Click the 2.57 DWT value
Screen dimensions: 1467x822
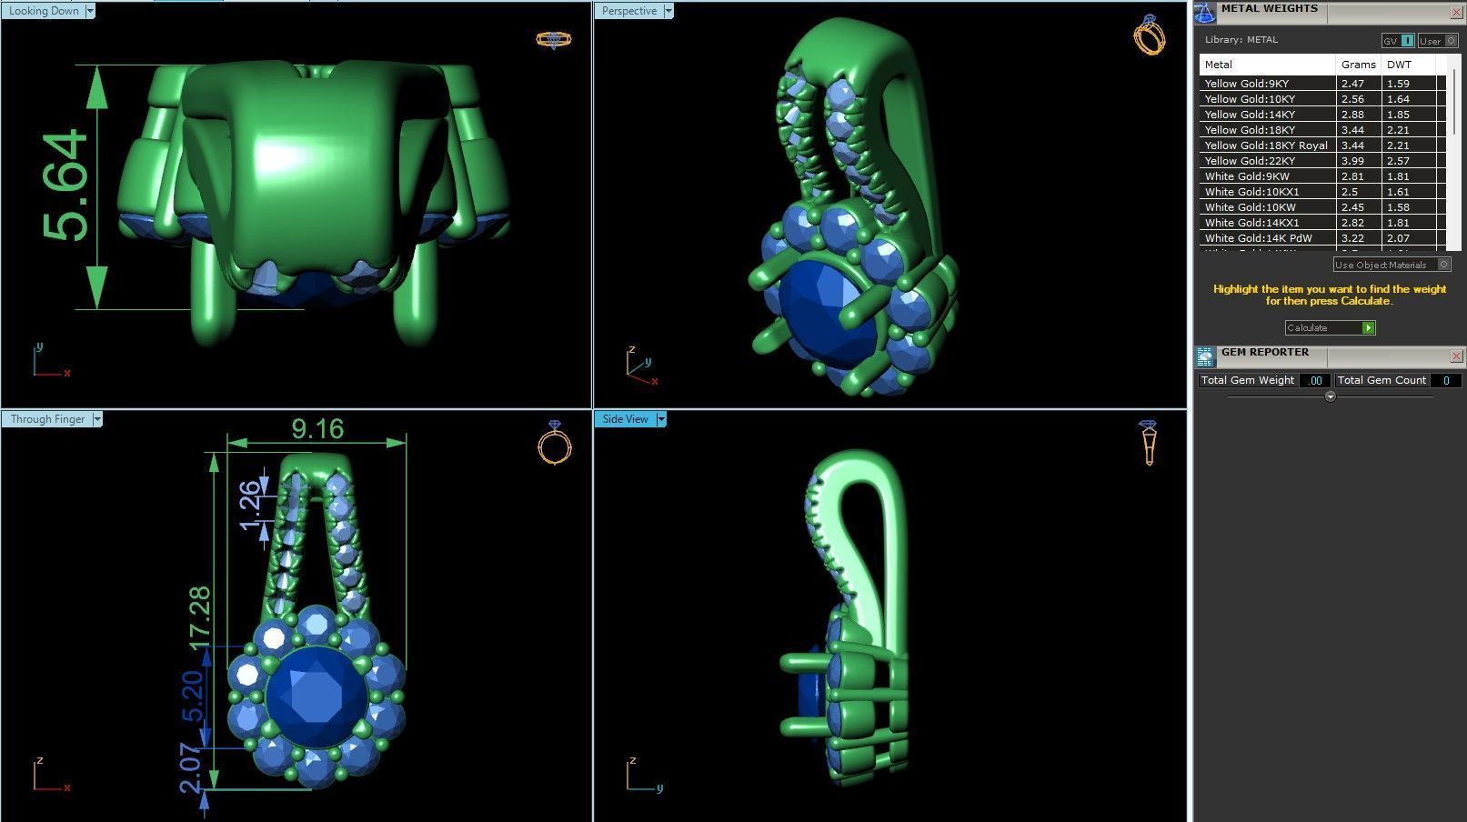(x=1398, y=161)
